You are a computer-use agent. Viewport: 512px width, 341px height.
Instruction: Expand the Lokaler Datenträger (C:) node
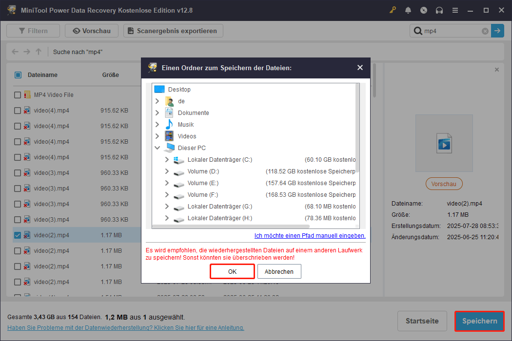[167, 160]
